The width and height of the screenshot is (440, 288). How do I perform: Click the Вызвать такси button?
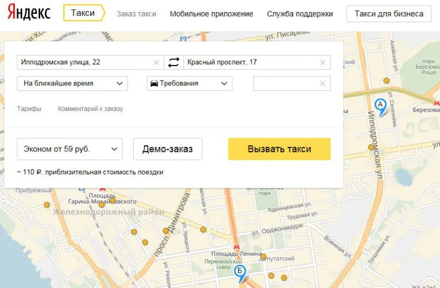tap(279, 149)
